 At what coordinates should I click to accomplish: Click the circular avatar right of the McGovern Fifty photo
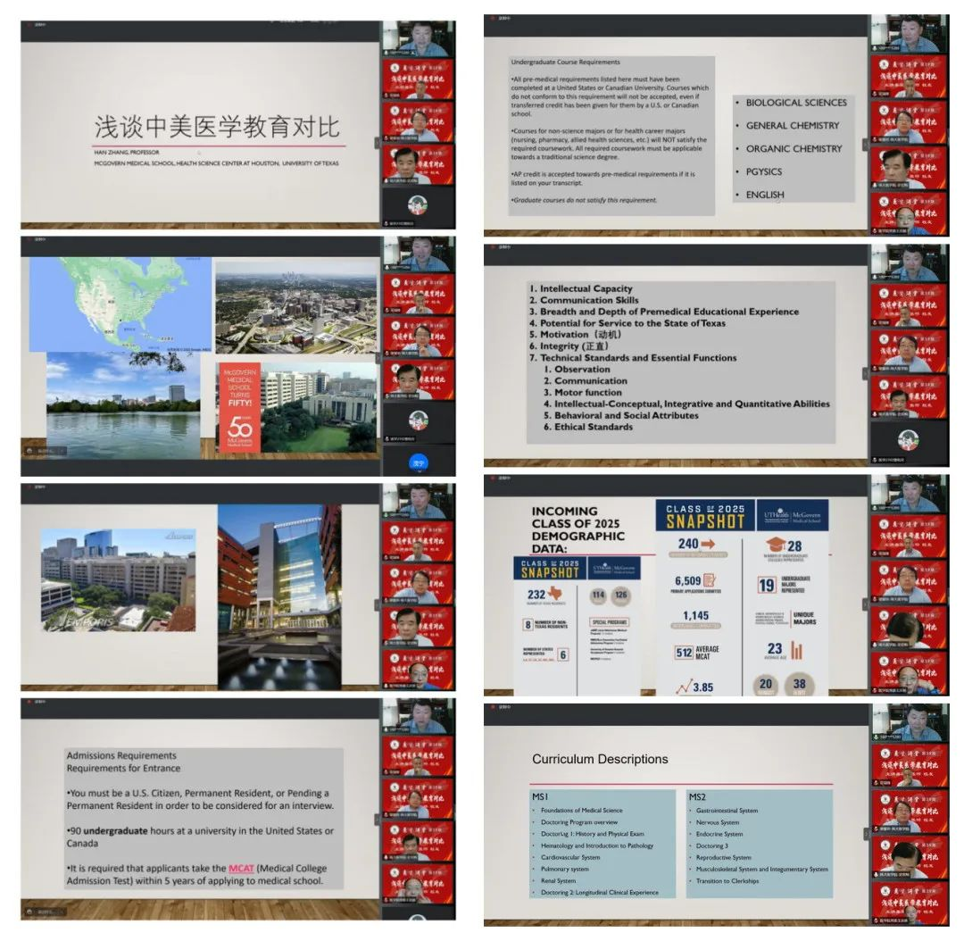coord(417,420)
